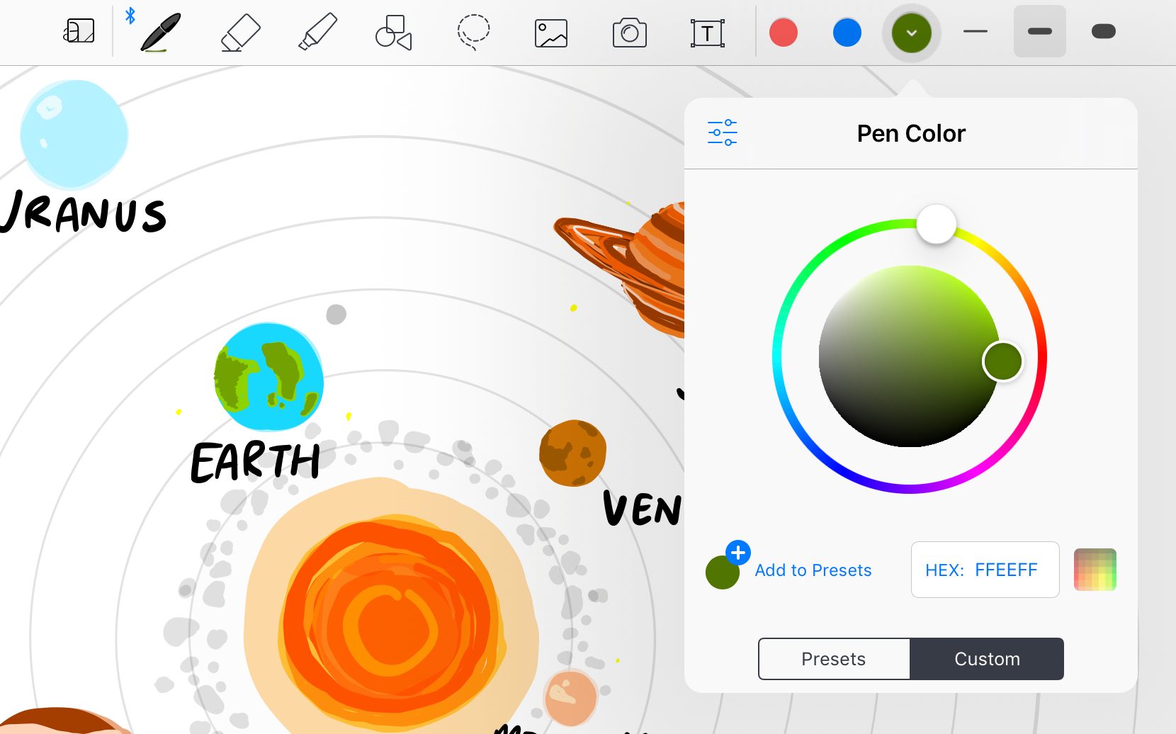The width and height of the screenshot is (1176, 734).
Task: Edit the HEX color field
Action: click(x=985, y=570)
